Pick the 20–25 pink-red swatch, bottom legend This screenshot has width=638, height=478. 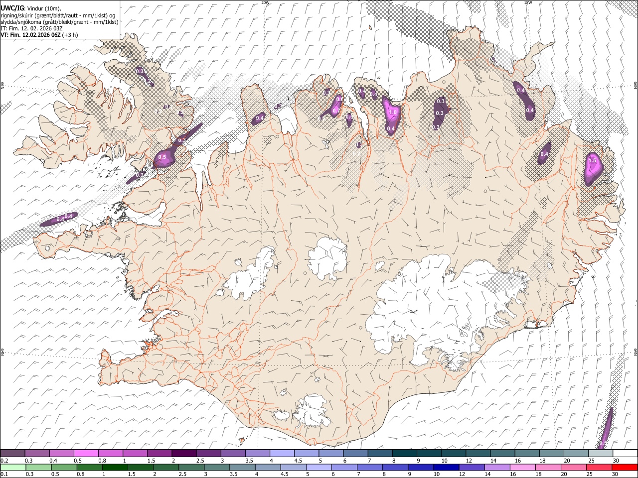pyautogui.click(x=575, y=468)
